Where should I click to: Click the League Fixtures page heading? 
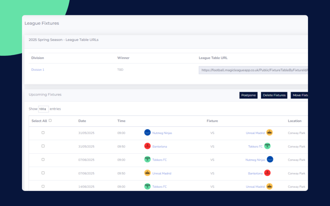pos(42,23)
